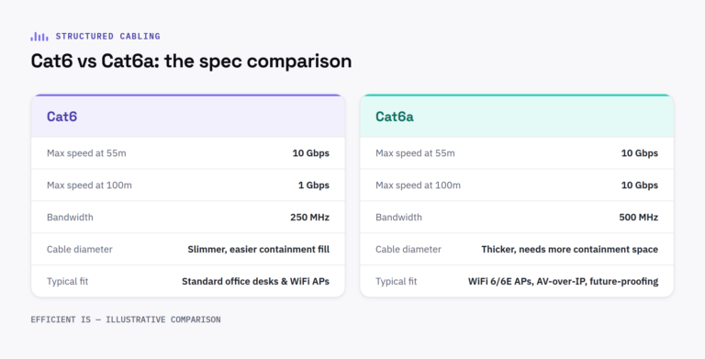
Task: Click the EFFICIENT IS — ILLUSTRATIVE COMPARISON footer
Action: [126, 320]
